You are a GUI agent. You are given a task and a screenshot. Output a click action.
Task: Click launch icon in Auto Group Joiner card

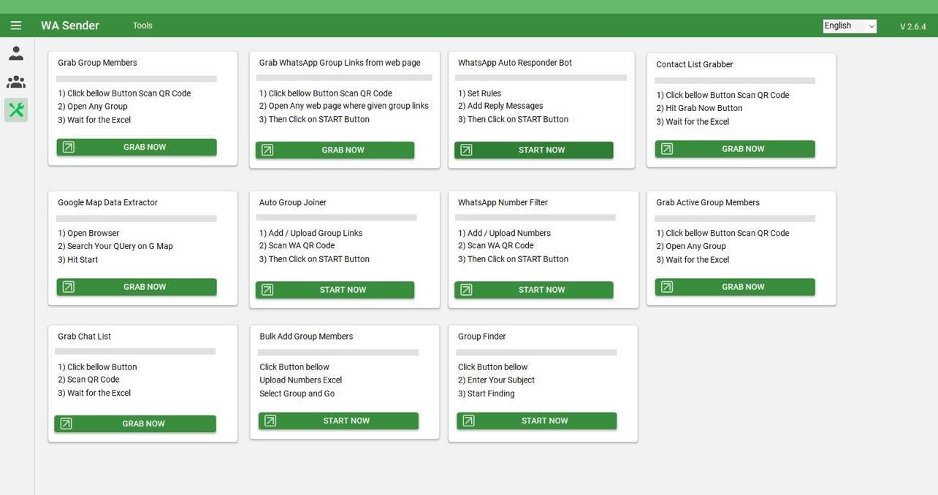tap(267, 290)
